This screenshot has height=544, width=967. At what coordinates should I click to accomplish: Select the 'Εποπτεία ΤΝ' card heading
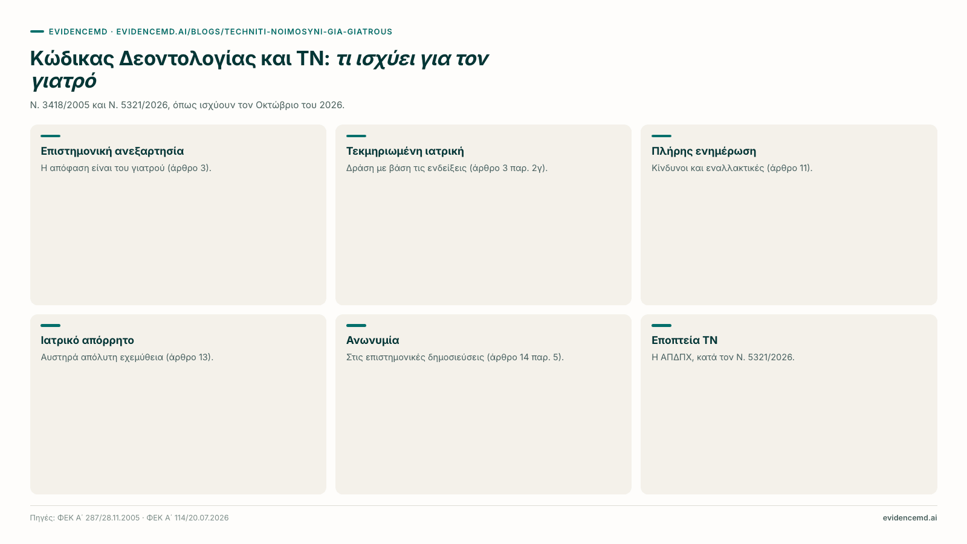click(685, 340)
